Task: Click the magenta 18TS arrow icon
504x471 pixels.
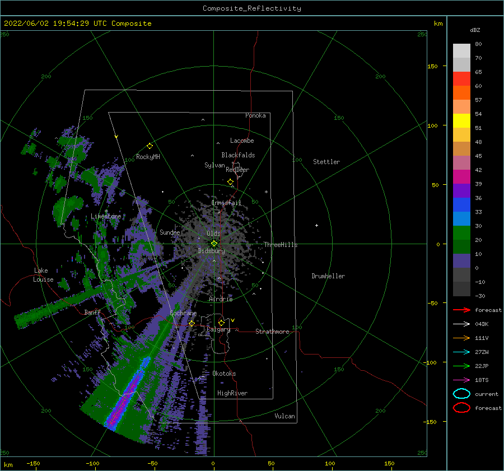Action: click(461, 380)
